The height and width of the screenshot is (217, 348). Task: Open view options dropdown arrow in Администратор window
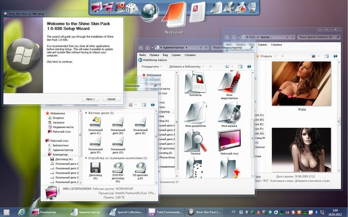click(233, 67)
